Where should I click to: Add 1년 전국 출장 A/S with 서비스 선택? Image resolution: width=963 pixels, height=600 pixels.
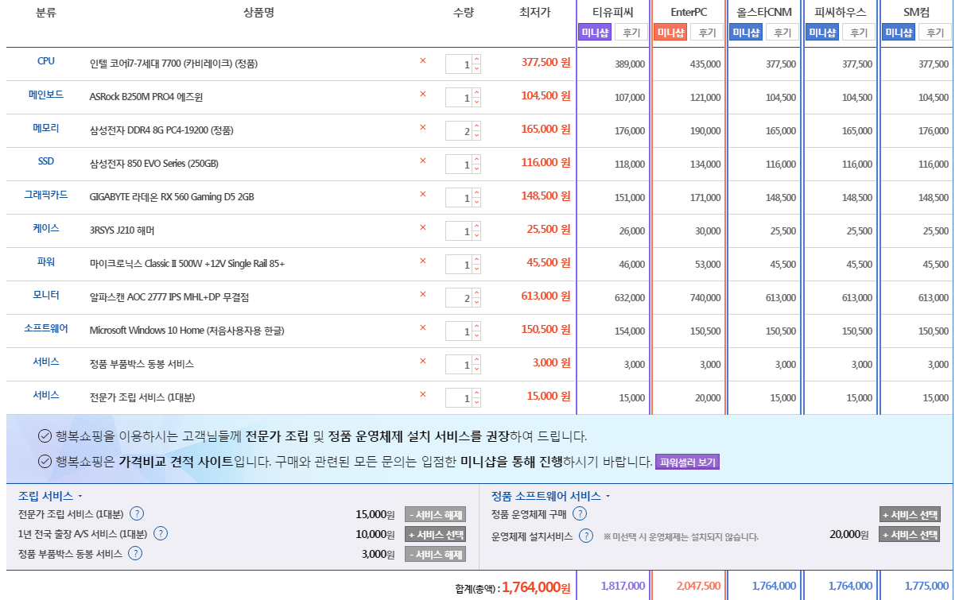point(435,535)
